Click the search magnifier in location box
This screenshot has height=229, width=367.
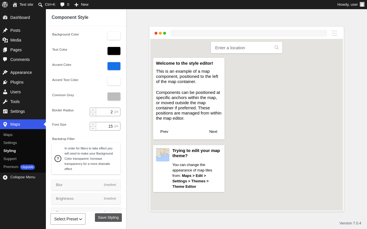(277, 48)
